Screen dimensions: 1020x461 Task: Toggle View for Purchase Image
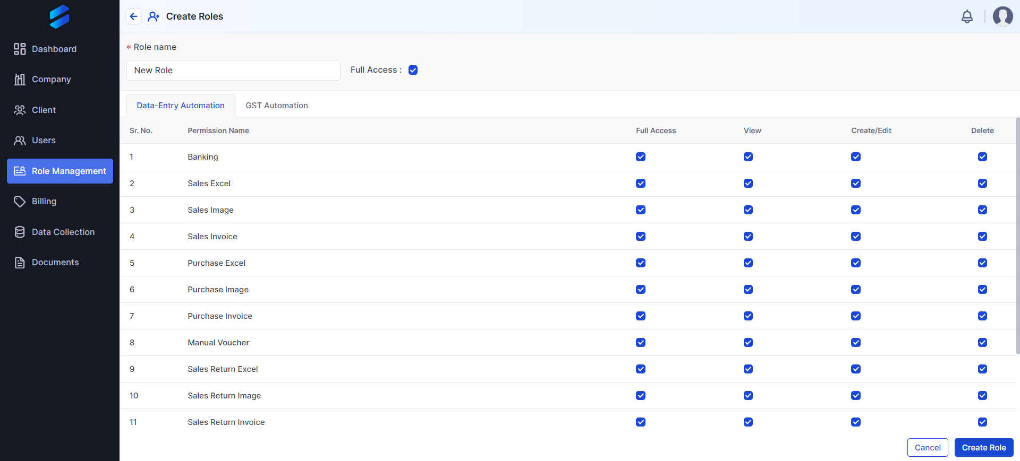tap(748, 290)
